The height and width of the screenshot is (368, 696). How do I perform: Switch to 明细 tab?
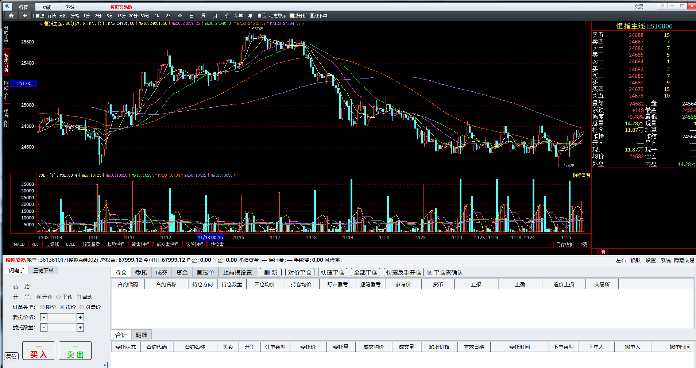[142, 335]
